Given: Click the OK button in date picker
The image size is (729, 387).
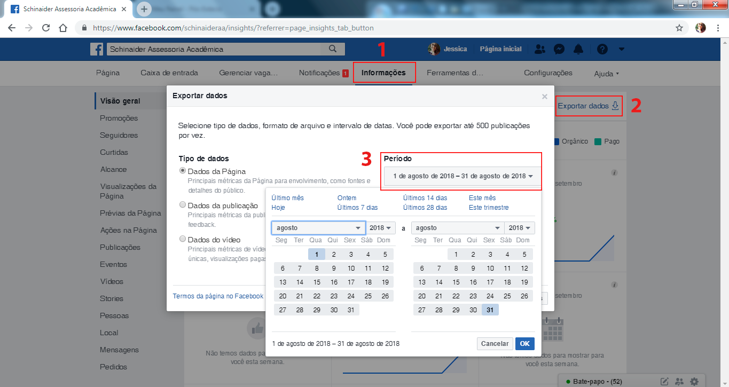Looking at the screenshot, I should click(525, 344).
